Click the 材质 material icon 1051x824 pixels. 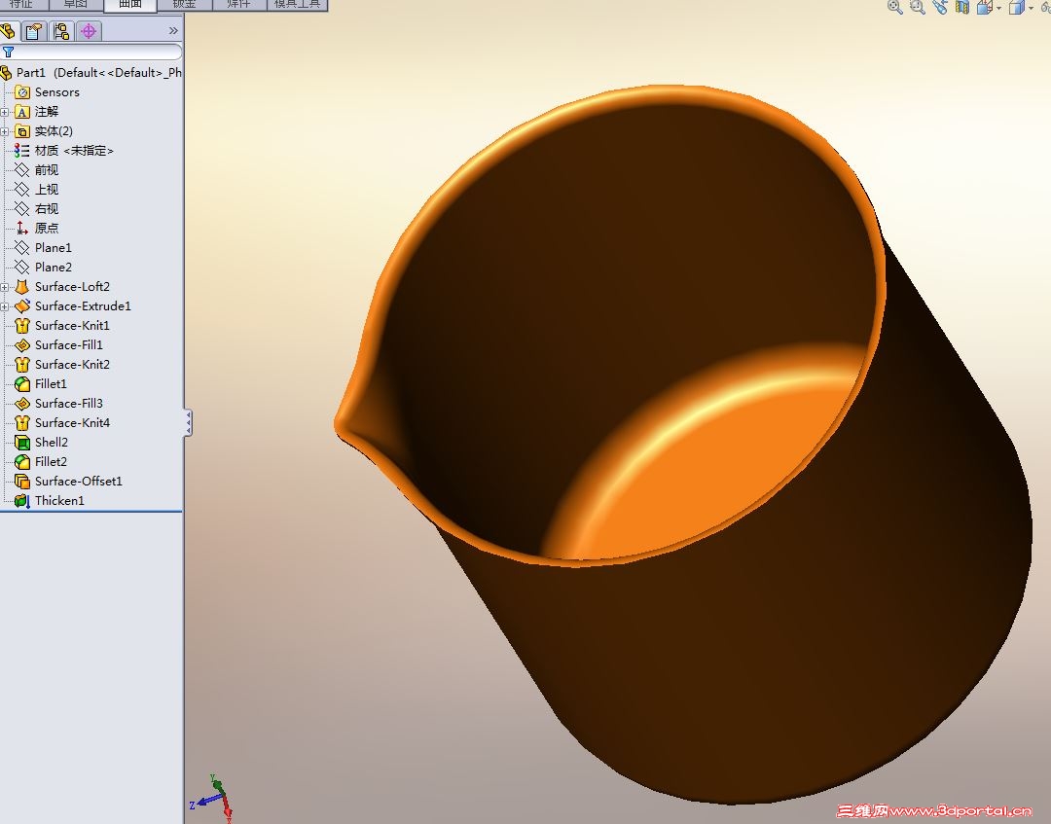coord(22,151)
